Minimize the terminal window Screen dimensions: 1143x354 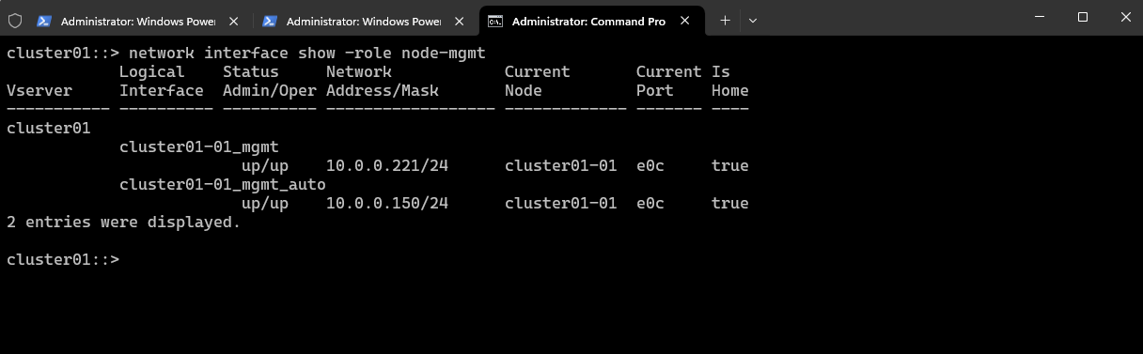click(x=1038, y=17)
